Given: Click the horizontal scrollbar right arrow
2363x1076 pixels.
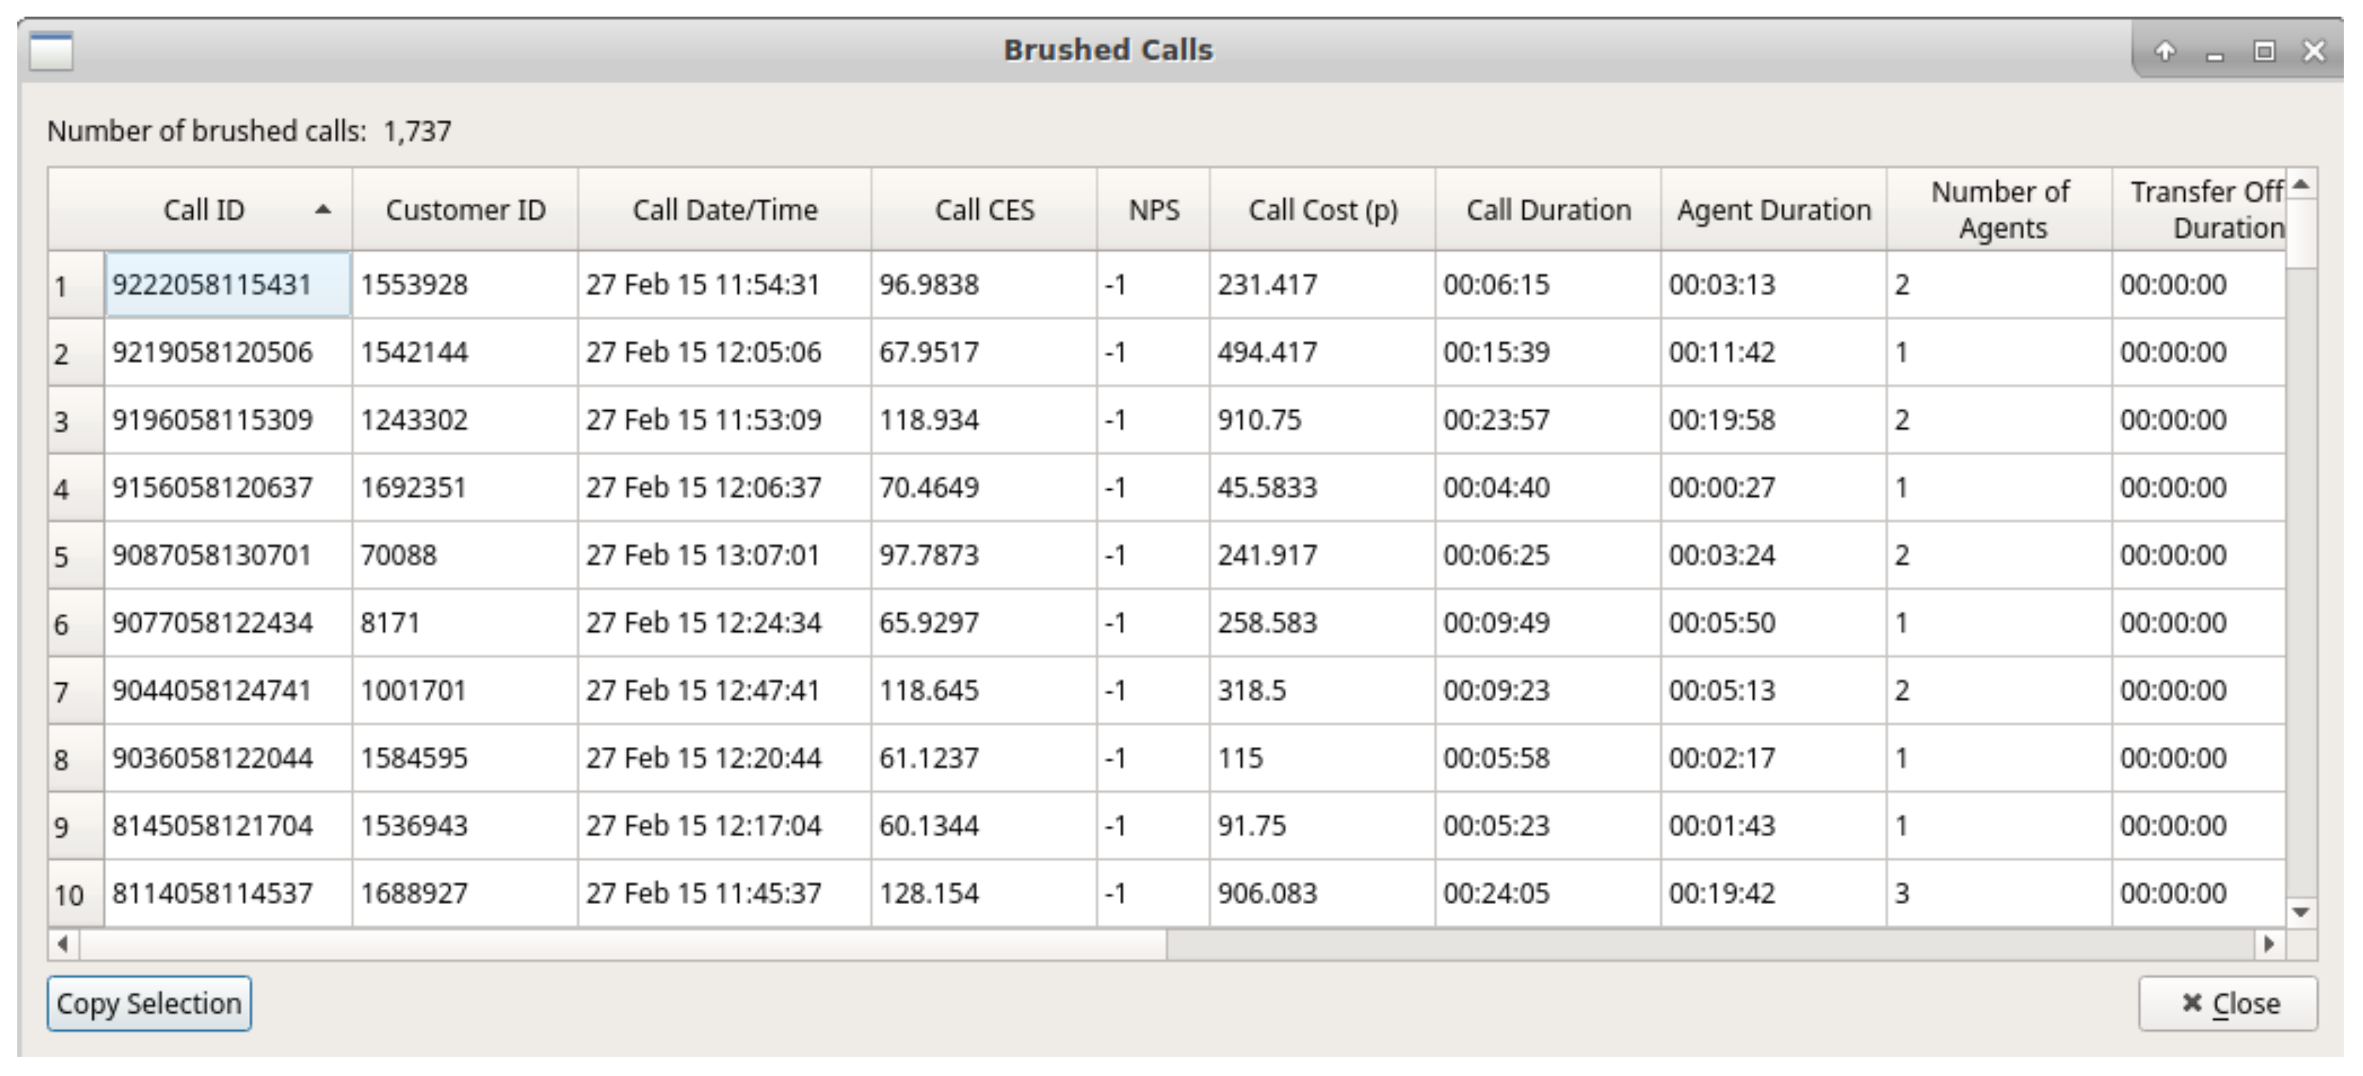Looking at the screenshot, I should [2269, 944].
